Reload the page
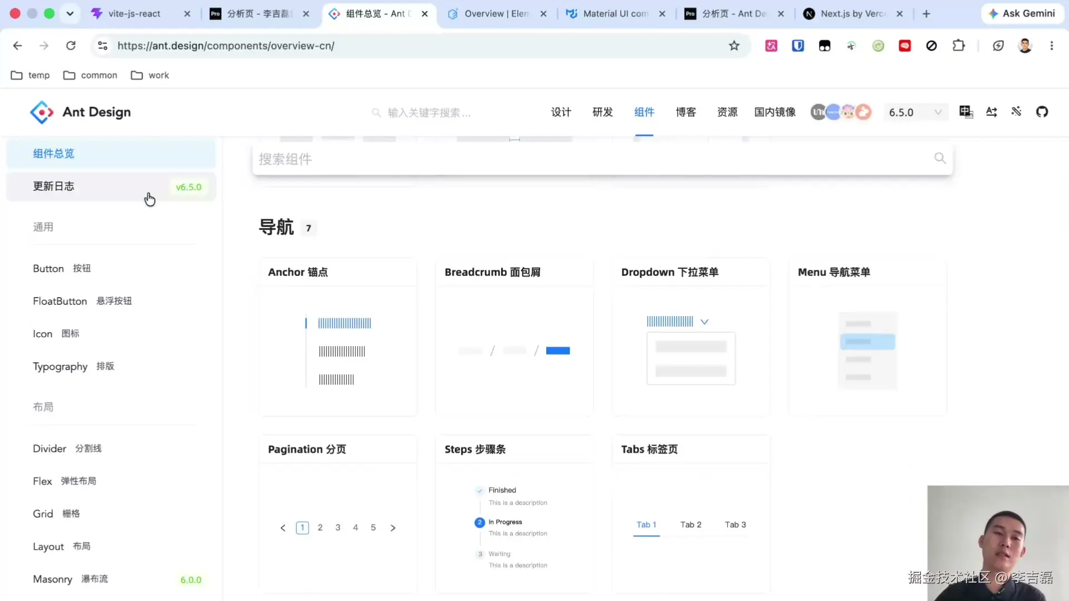The height and width of the screenshot is (601, 1069). 71,46
